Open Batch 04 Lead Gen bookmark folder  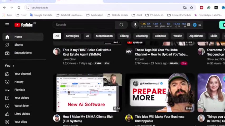(69, 15)
